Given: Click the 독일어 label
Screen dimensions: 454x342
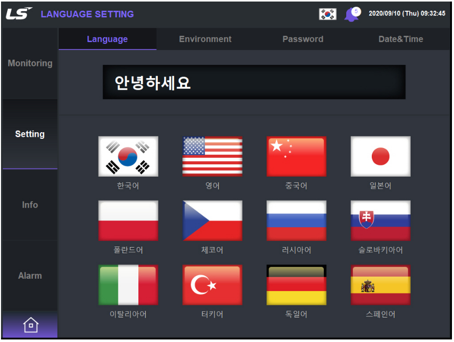Looking at the screenshot, I should point(296,314).
